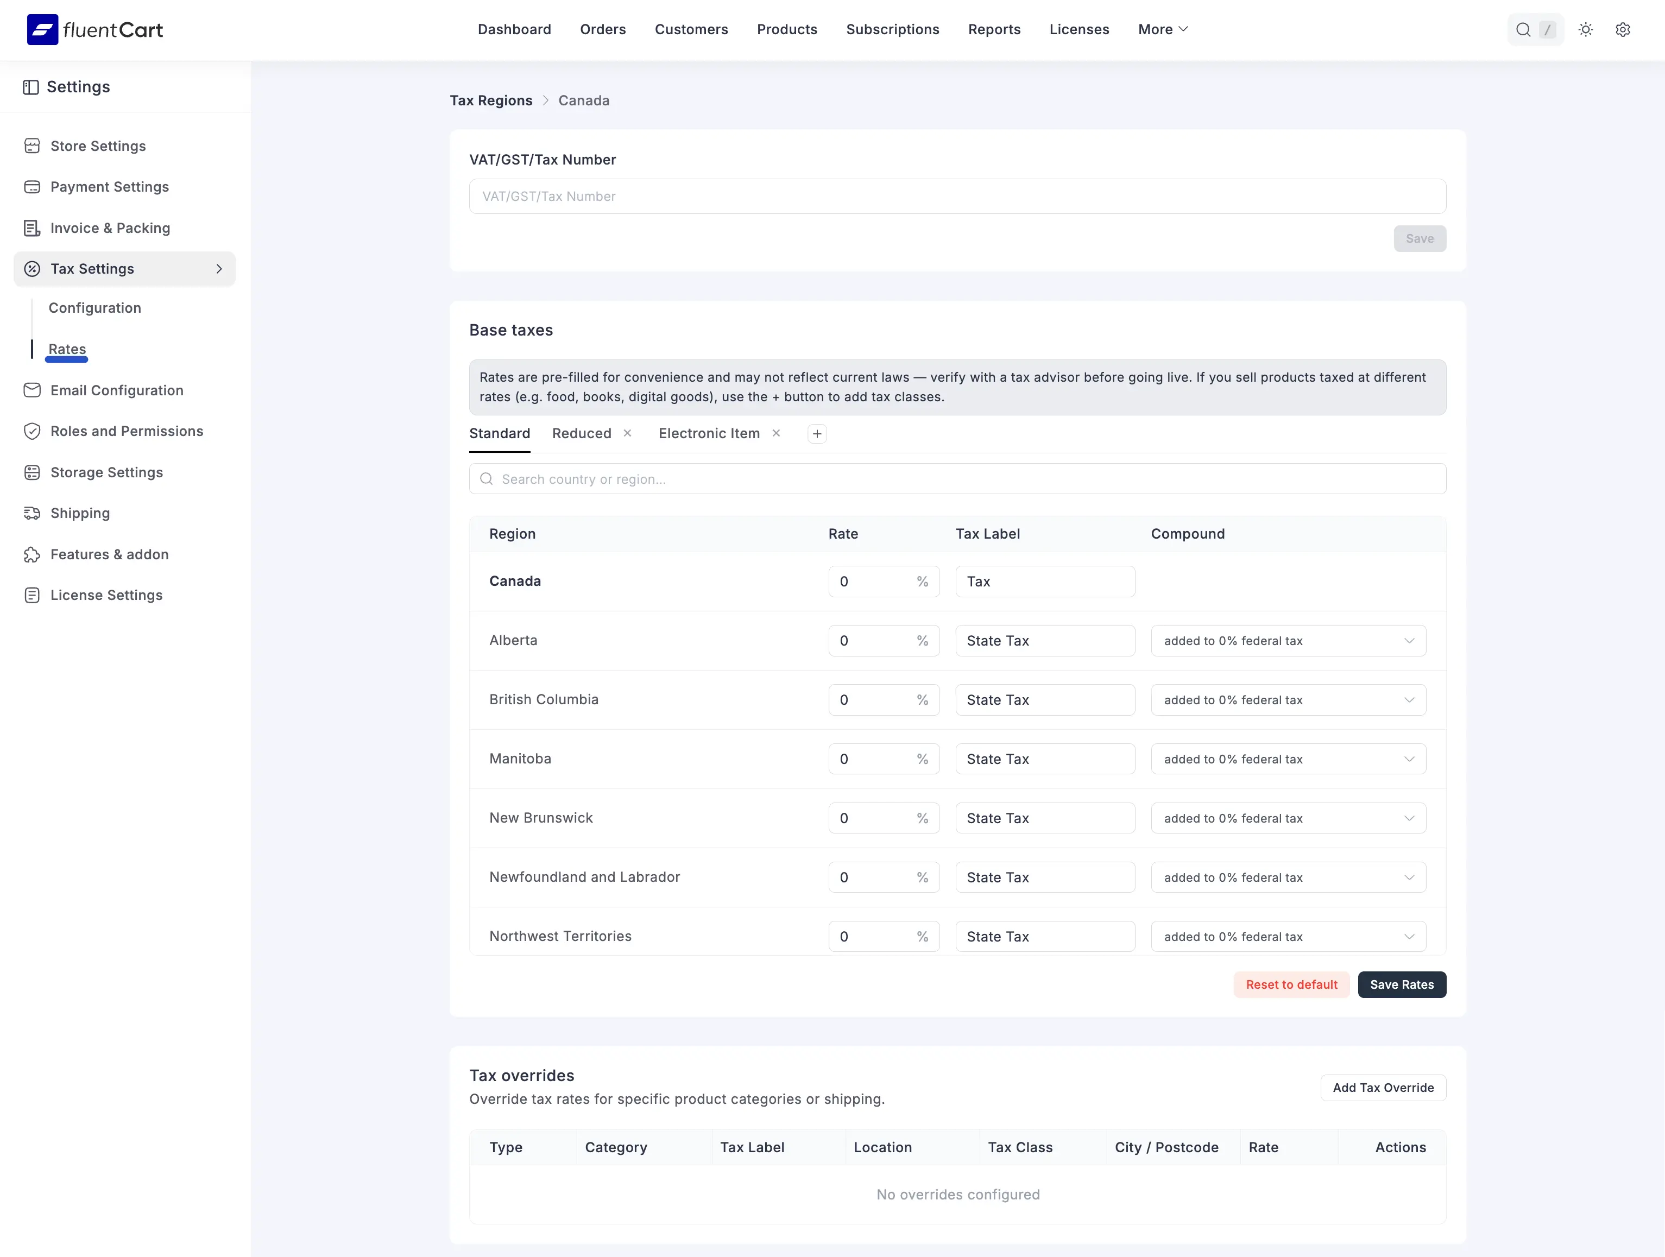Open New Brunswick compound dropdown

[1288, 818]
